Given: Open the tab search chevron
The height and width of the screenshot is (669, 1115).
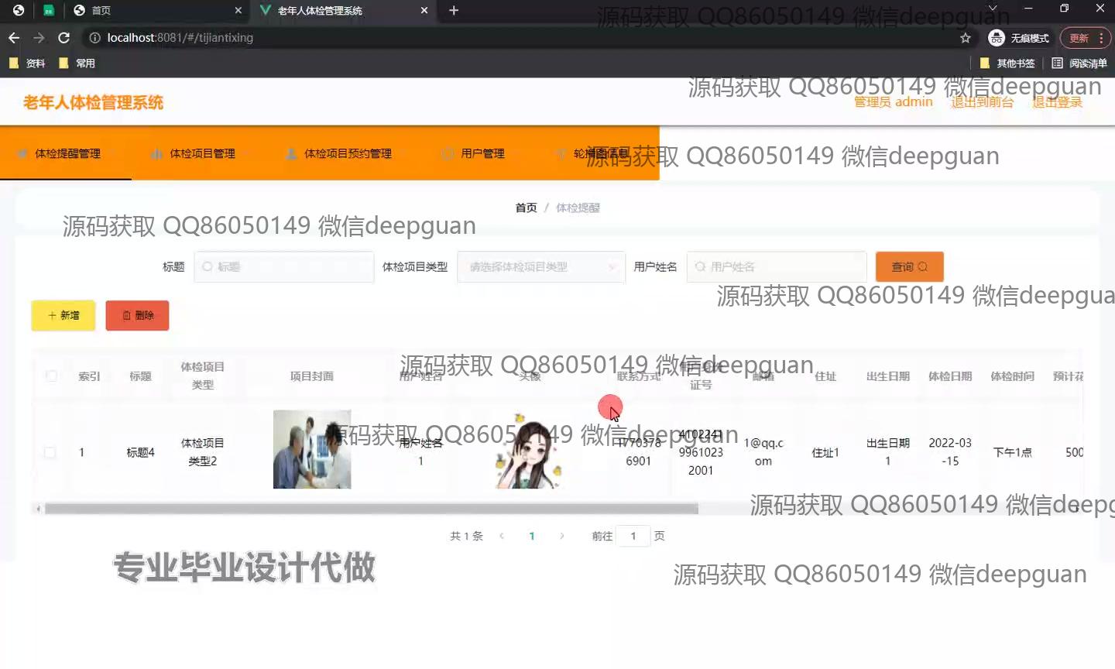Looking at the screenshot, I should [x=993, y=9].
